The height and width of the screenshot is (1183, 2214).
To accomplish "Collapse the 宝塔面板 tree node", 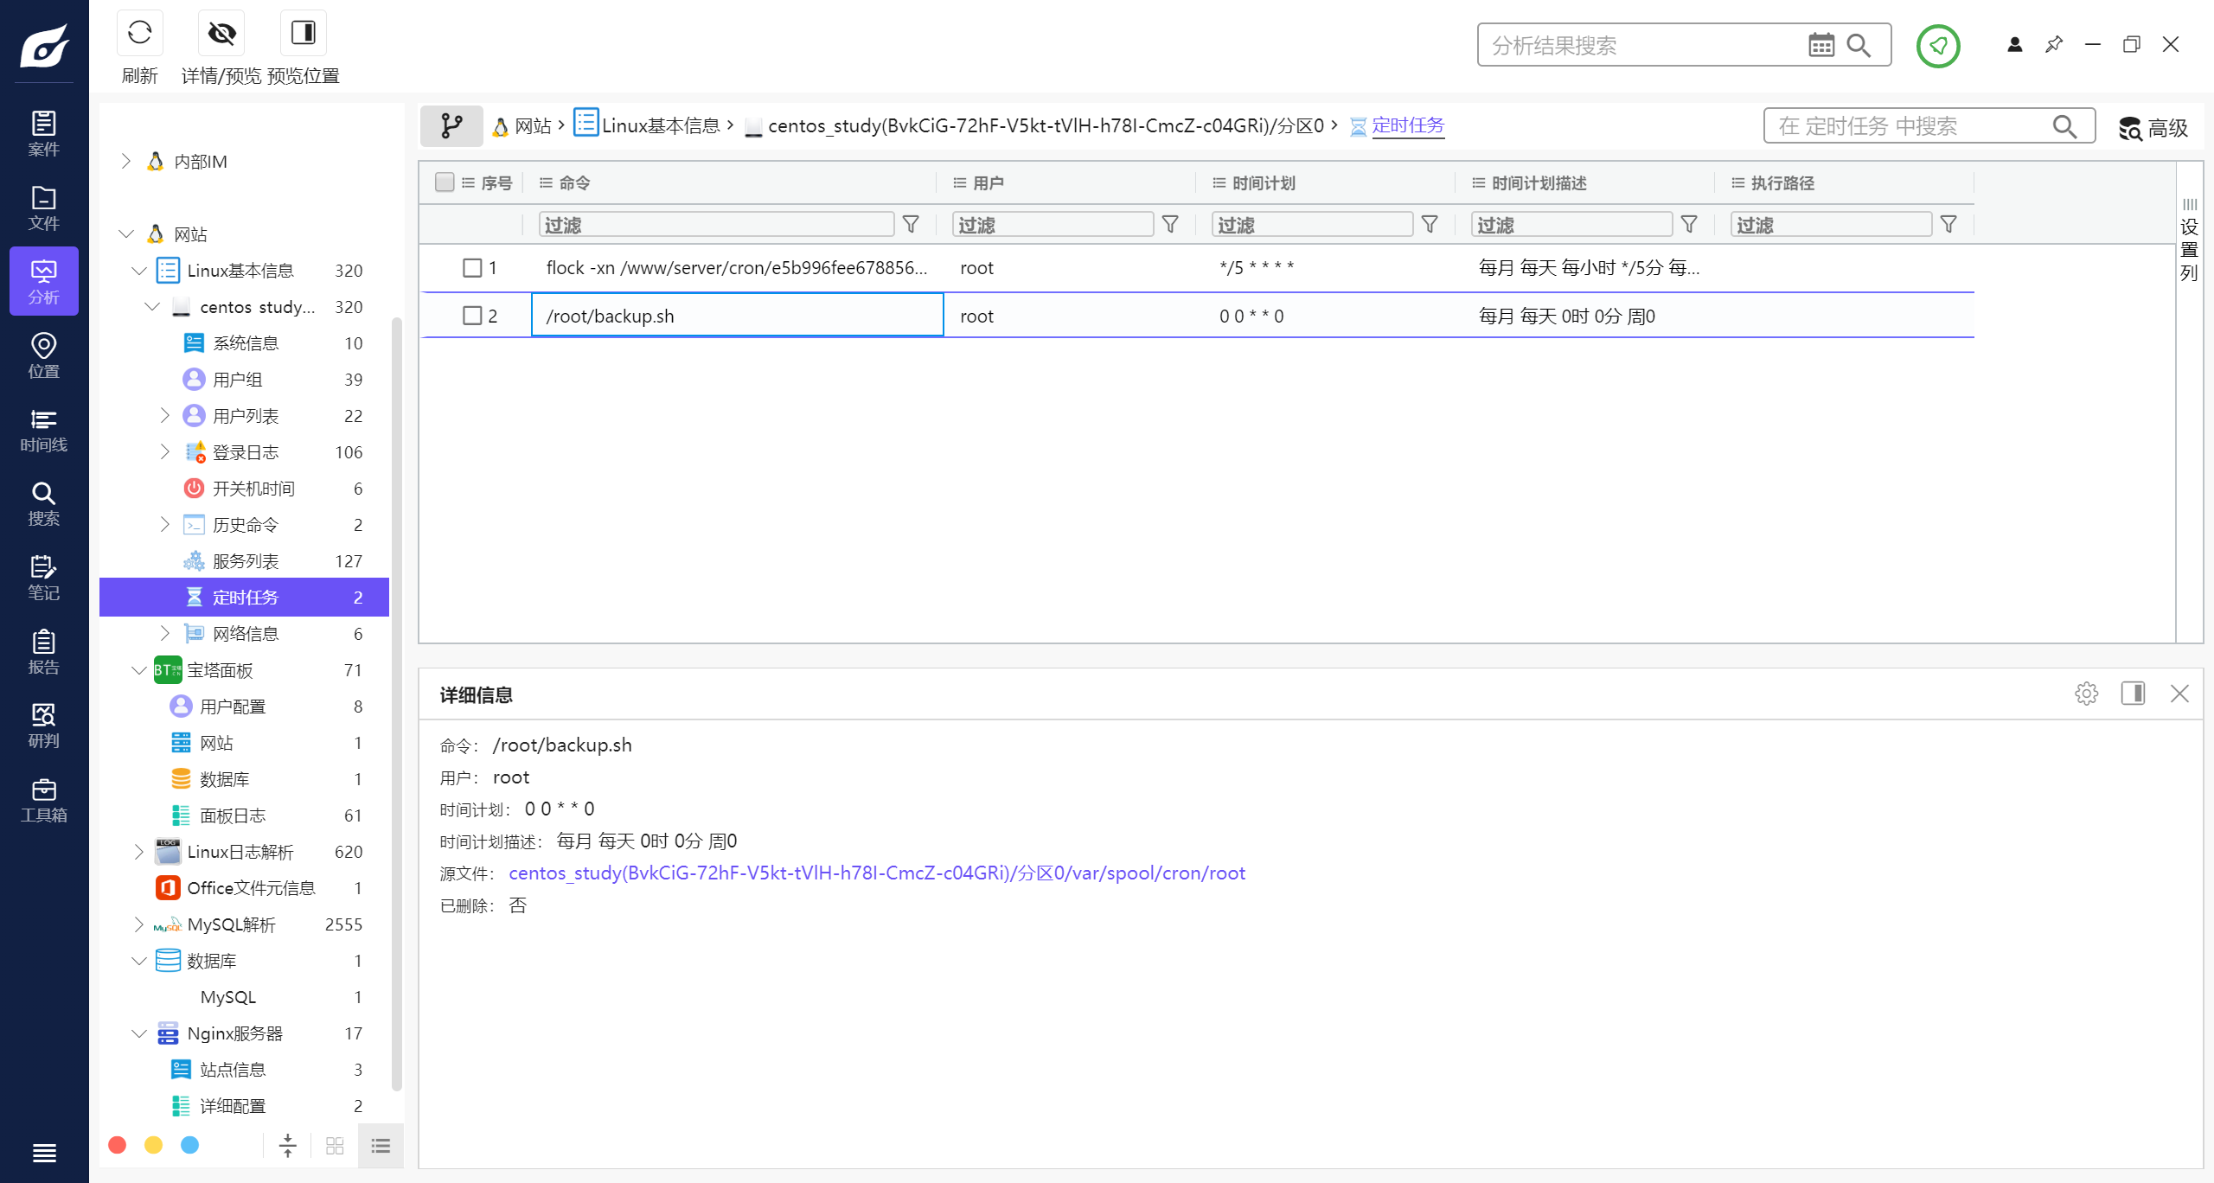I will click(x=139, y=670).
